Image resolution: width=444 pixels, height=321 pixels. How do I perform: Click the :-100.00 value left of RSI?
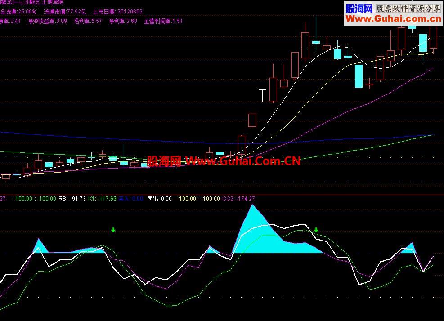45,199
